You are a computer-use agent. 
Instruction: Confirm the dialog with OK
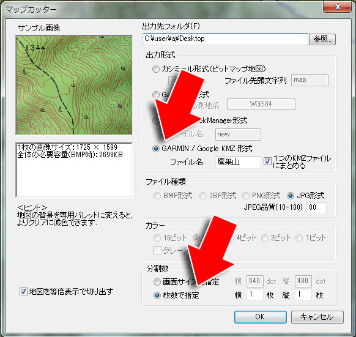[260, 317]
